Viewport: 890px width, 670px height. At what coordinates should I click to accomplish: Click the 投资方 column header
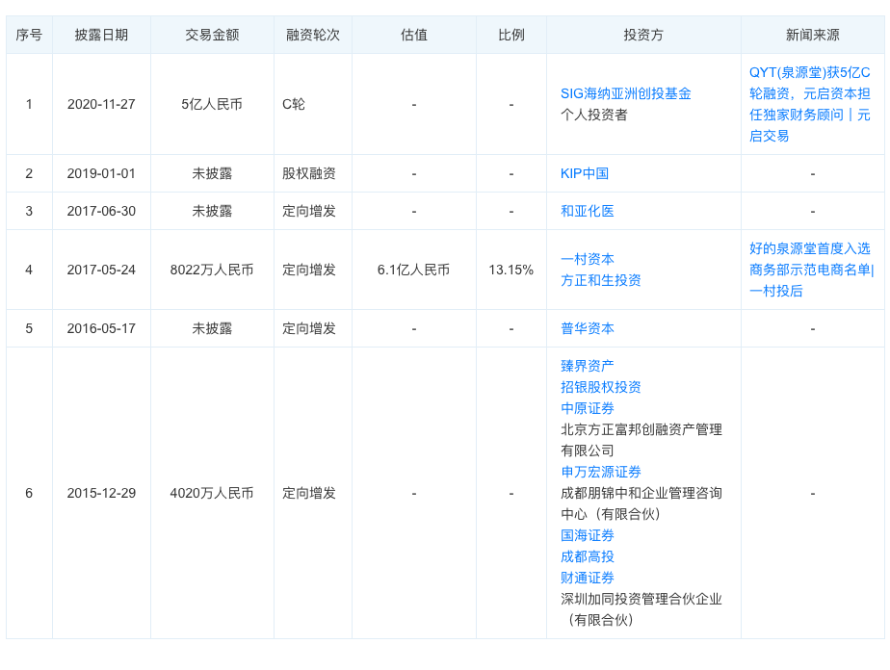[x=643, y=36]
